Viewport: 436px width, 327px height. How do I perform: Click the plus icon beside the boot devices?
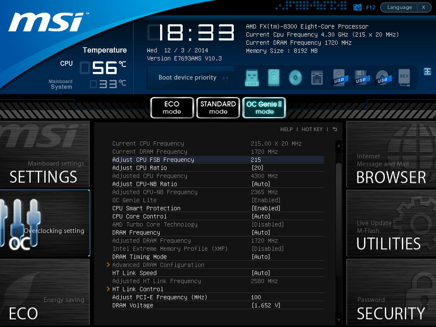(x=427, y=72)
